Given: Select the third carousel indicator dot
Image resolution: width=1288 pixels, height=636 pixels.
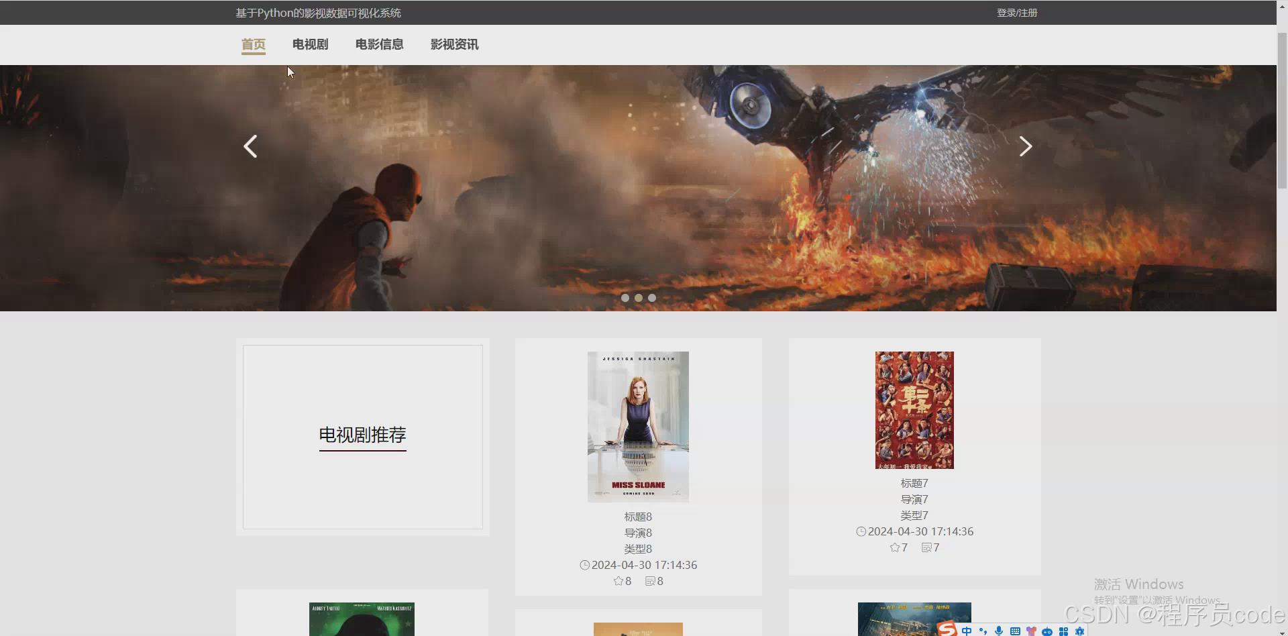Looking at the screenshot, I should click(x=652, y=298).
